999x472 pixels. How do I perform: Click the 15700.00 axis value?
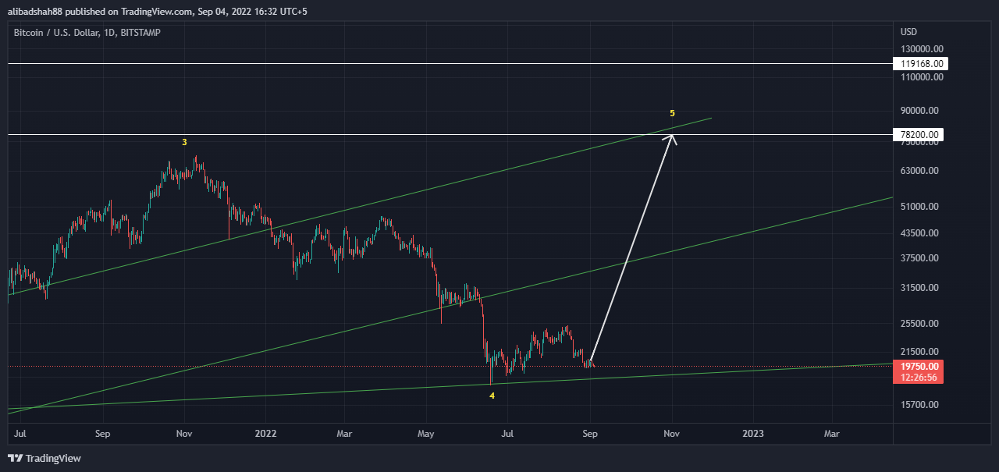919,405
